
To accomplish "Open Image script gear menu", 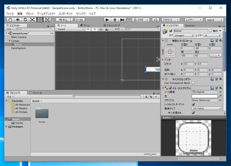I will (x=221, y=88).
